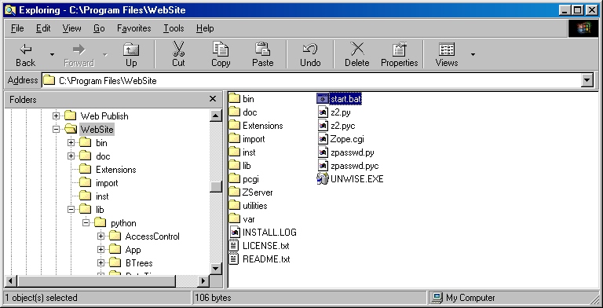Select Extensions folder icon in file list
The image size is (603, 308).
point(234,126)
